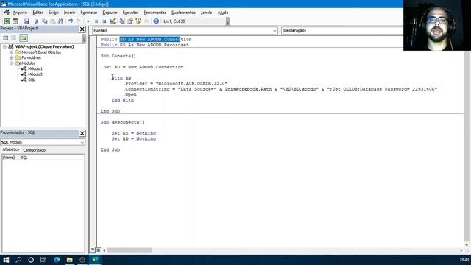Screen dimensions: 471x265
Task: Open the Executar menu
Action: [130, 13]
